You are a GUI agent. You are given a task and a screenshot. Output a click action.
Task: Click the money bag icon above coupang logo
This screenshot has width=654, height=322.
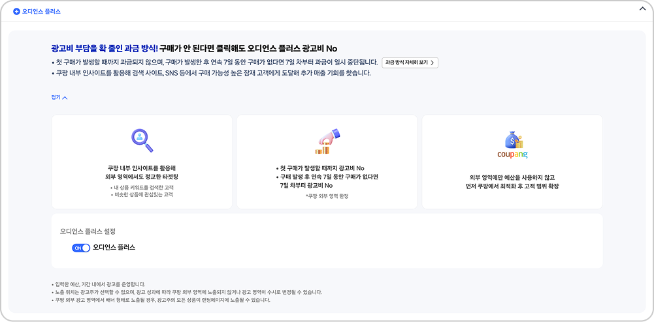[x=512, y=138]
